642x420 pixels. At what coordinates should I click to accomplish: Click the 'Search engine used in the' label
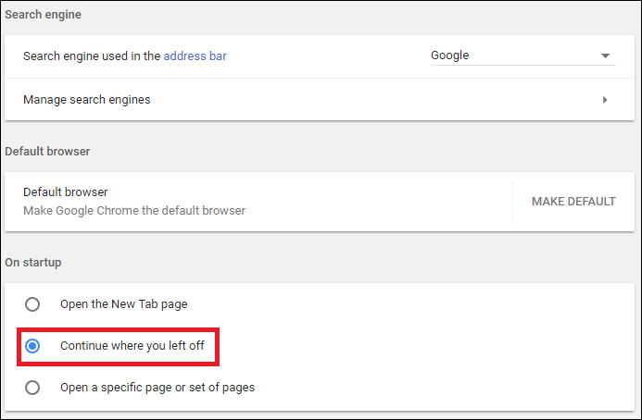[92, 56]
